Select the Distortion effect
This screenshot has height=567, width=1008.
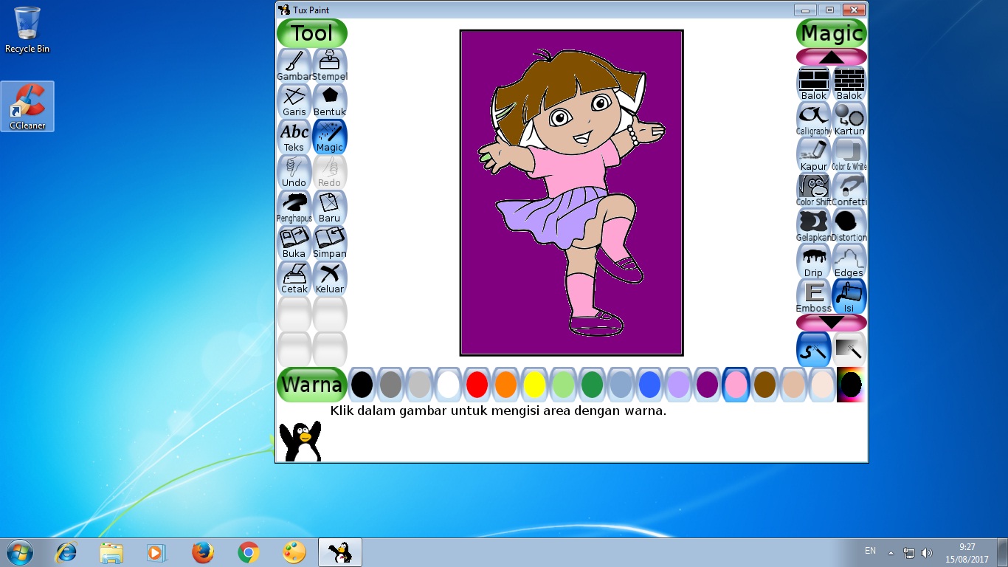pyautogui.click(x=849, y=225)
